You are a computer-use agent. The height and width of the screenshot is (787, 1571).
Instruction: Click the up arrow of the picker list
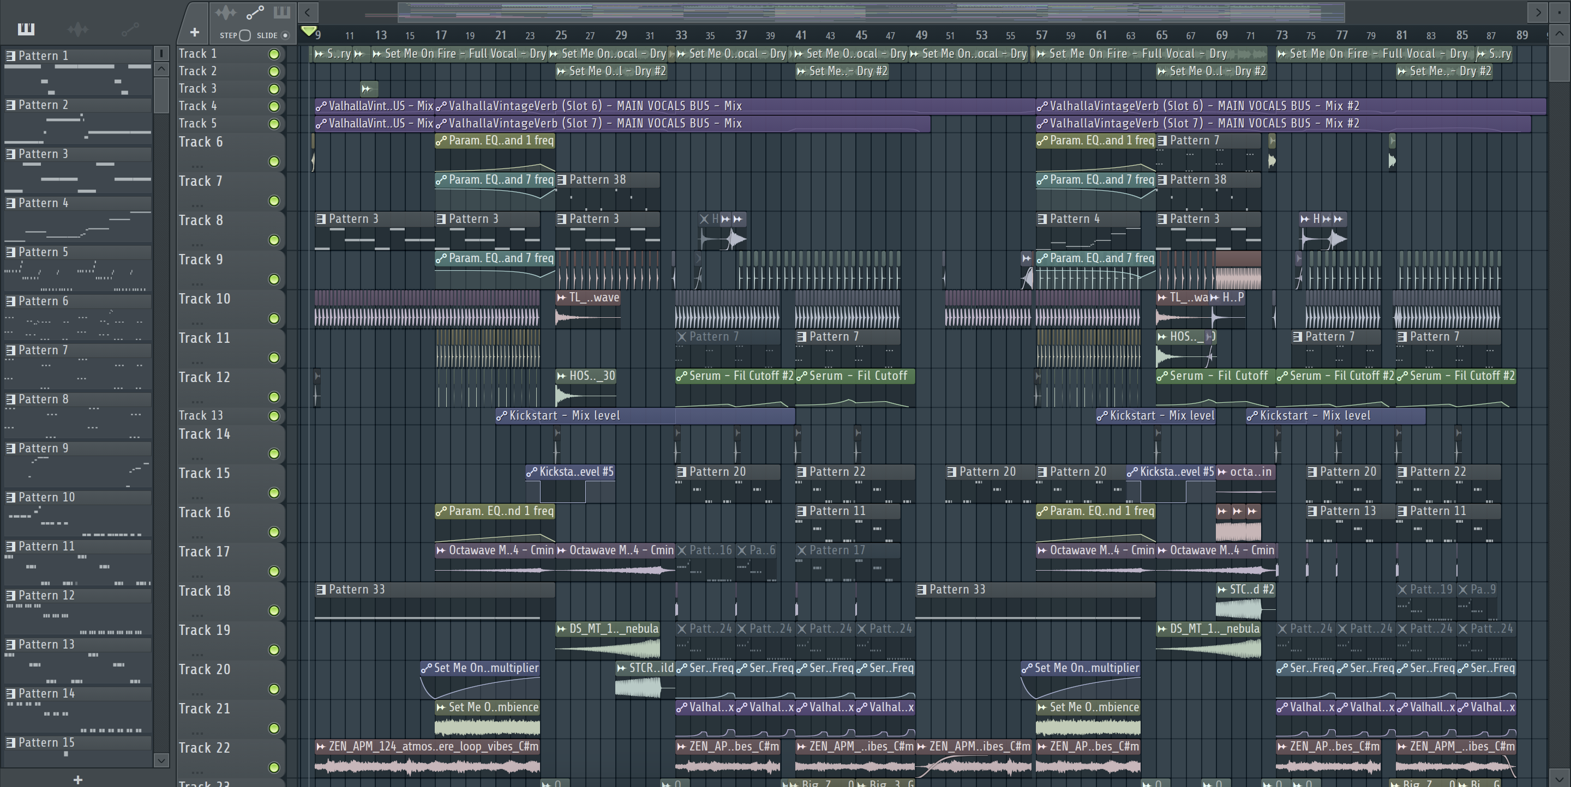pos(161,69)
